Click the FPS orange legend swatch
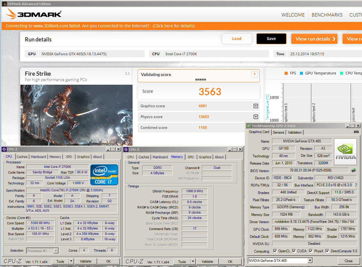Viewport: 362px width, 267px height. [x=286, y=73]
